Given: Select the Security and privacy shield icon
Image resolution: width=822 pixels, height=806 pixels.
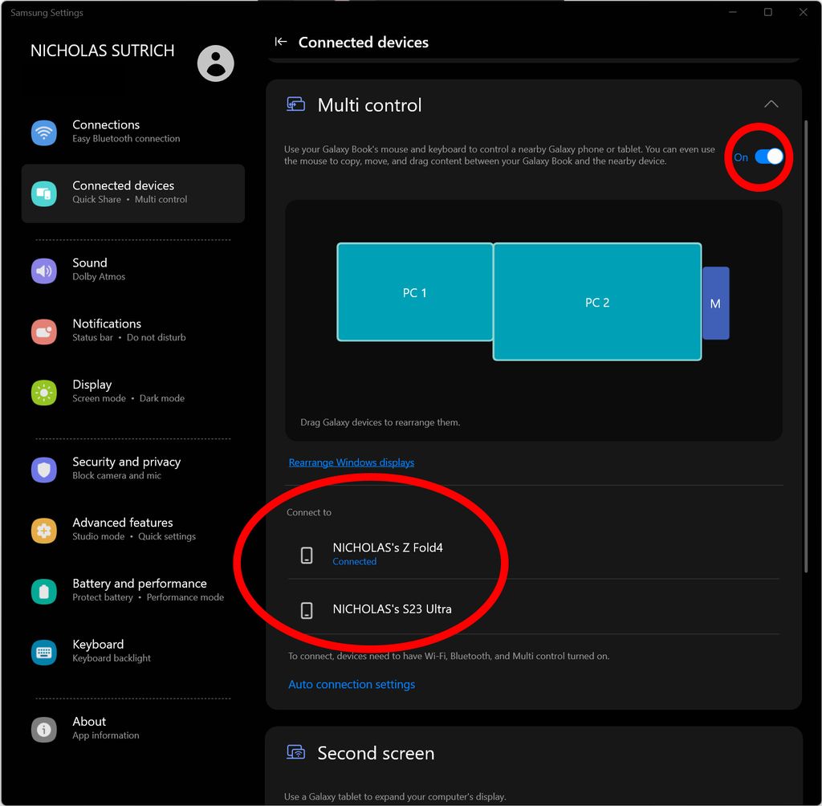Looking at the screenshot, I should (43, 470).
